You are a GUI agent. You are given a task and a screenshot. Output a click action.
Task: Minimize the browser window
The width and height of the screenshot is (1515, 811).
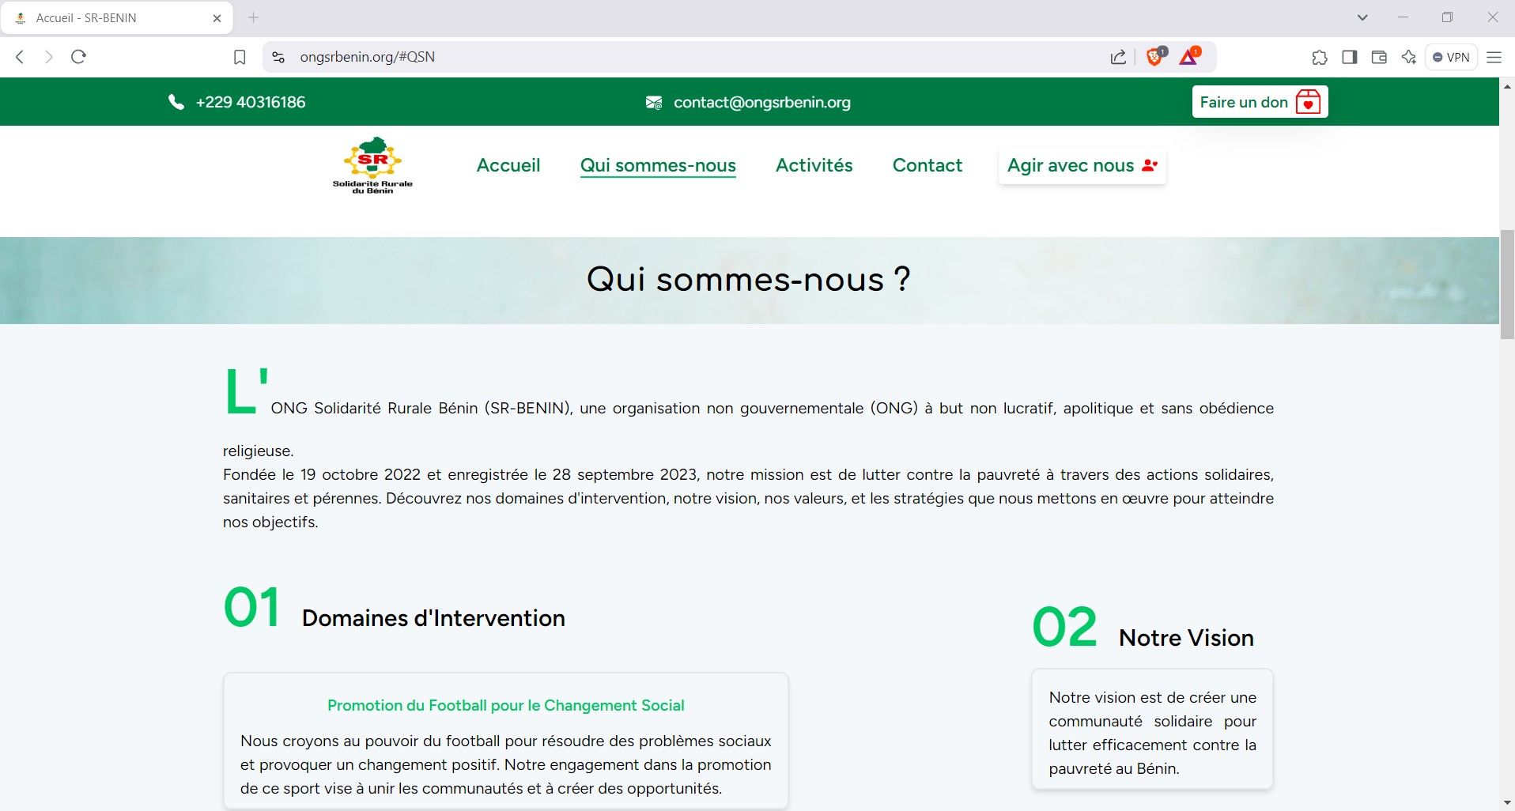pos(1404,17)
